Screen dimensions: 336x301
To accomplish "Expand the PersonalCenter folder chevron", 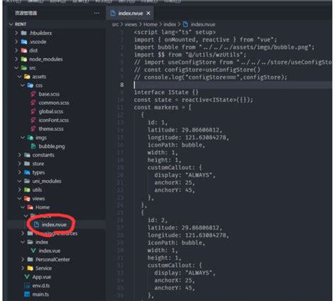I will coord(23,260).
